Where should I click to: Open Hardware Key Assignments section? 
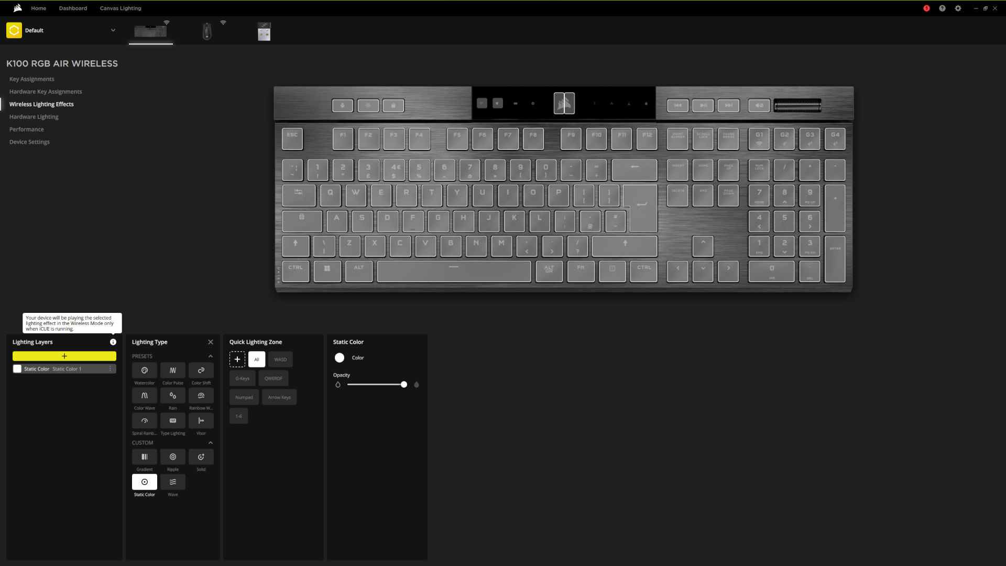tap(45, 91)
